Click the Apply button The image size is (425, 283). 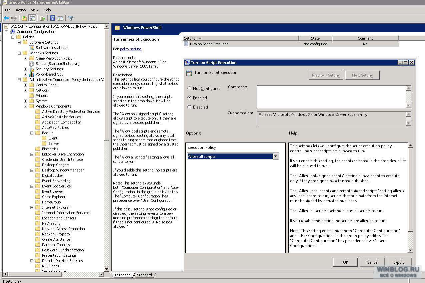click(399, 262)
